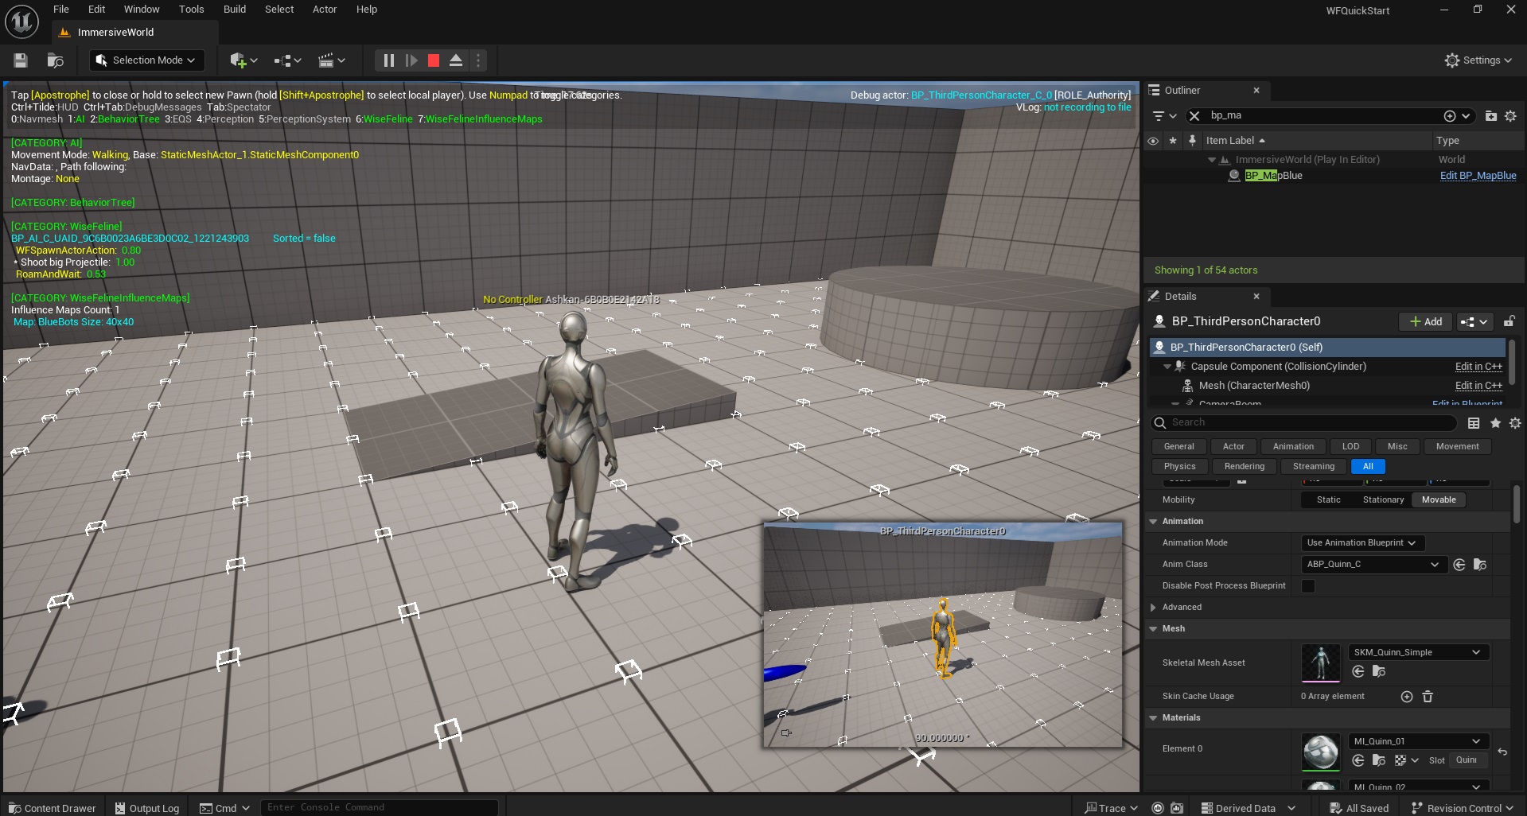1527x816 pixels.
Task: Click the Add component button
Action: [x=1425, y=322]
